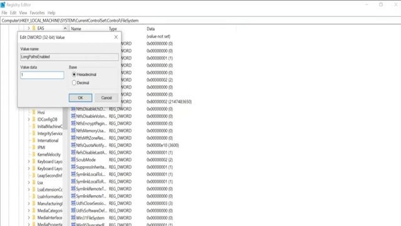401x226 pixels.
Task: Confirm the DWORD edit with OK
Action: click(x=80, y=98)
